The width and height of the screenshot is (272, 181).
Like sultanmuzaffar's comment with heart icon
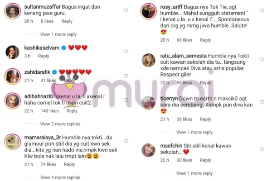pos(126,10)
